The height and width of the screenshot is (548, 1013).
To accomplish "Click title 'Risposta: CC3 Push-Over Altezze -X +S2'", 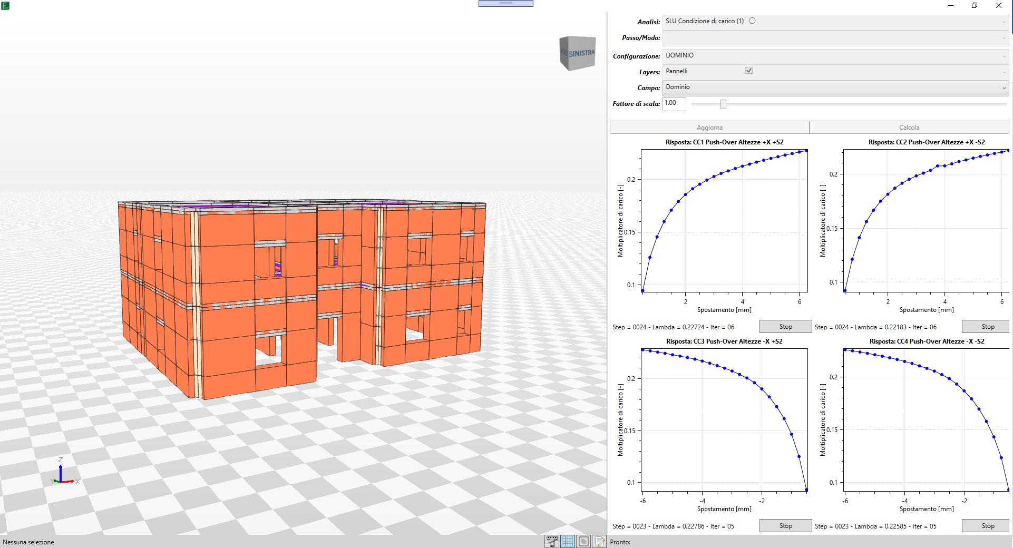I will tap(724, 341).
